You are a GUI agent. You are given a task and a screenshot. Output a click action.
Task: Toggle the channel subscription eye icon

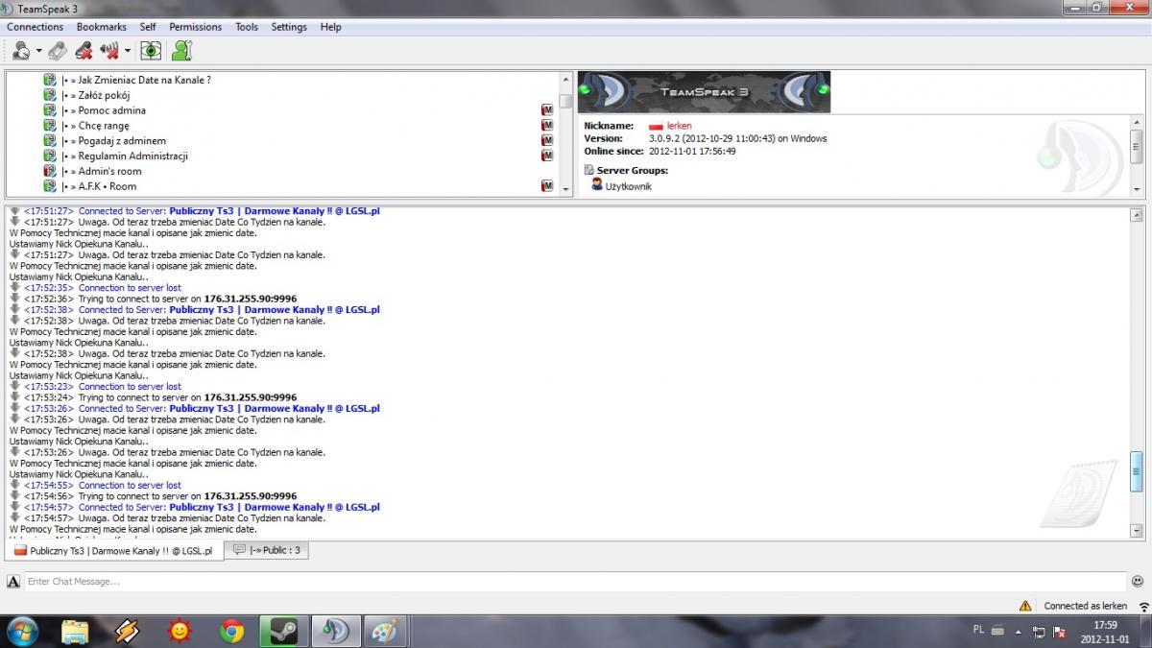(150, 51)
